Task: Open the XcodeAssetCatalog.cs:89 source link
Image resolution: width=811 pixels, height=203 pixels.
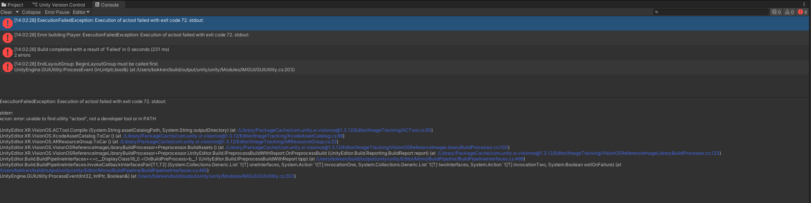Action: (x=233, y=136)
